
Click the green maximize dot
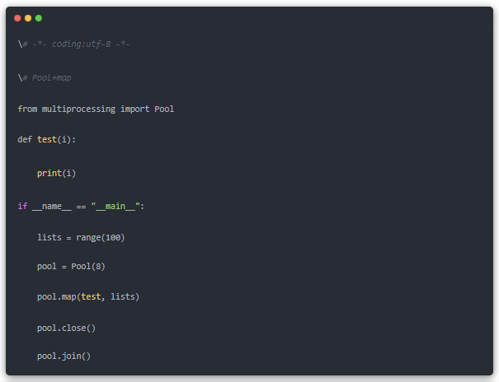point(39,18)
